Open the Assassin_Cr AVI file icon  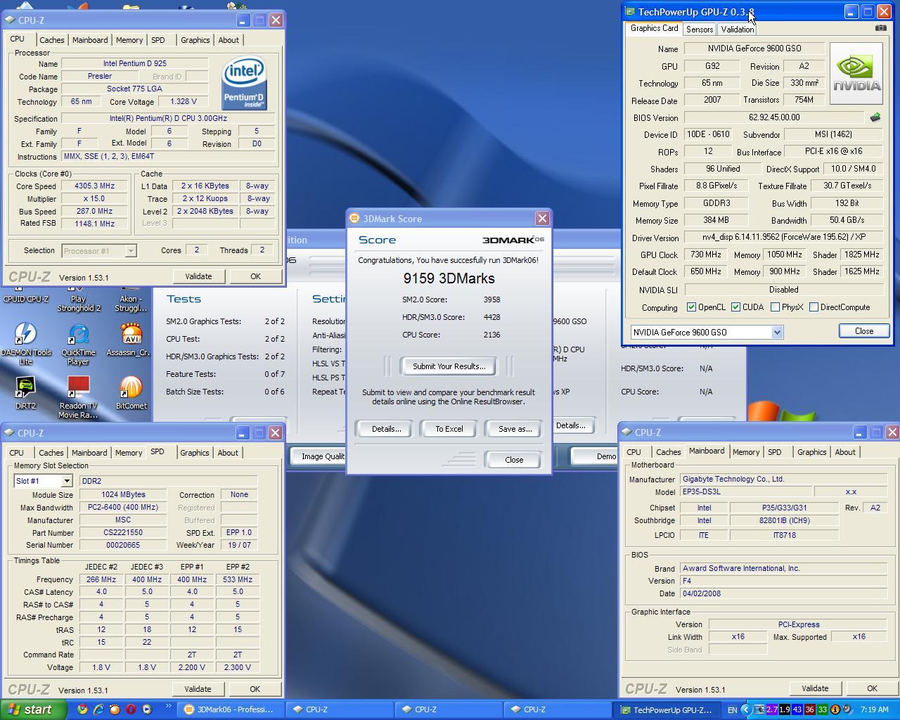click(131, 340)
